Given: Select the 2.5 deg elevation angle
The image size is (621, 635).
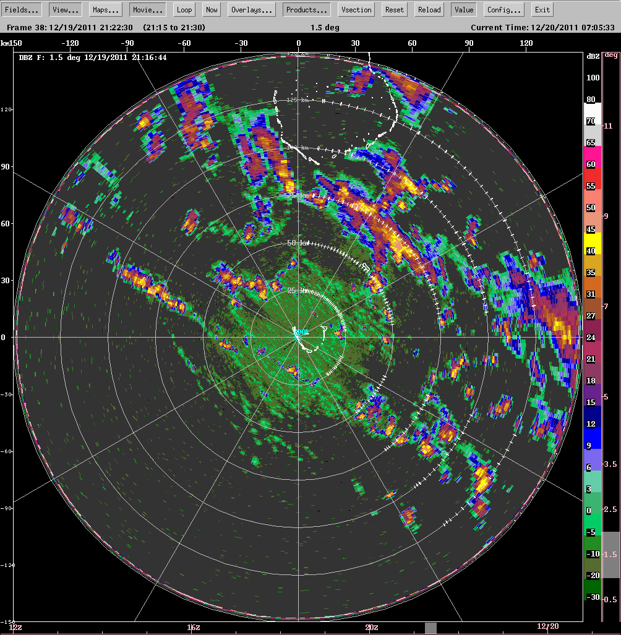Looking at the screenshot, I should (x=610, y=509).
